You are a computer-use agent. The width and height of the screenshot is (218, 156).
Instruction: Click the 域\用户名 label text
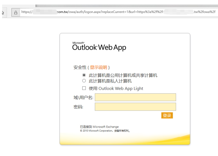(83, 97)
